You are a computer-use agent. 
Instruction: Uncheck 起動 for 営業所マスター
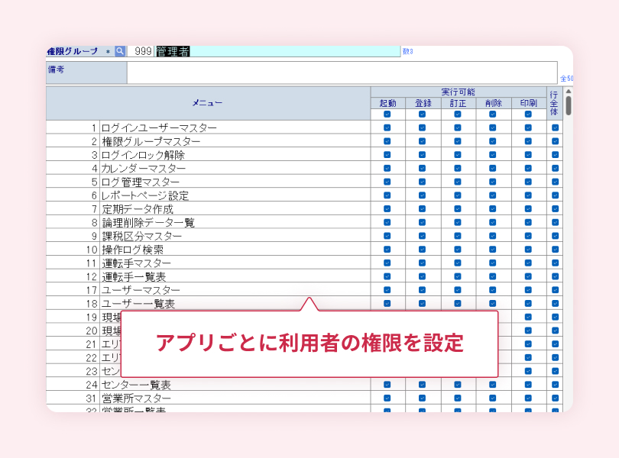pos(387,398)
